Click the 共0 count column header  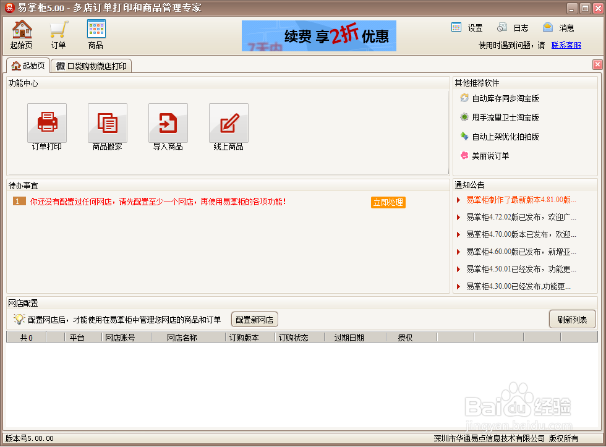26,338
